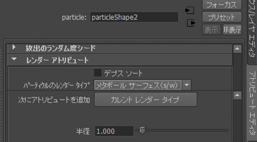Open the パーティクルのレンダー タイプ dropdown

click(x=142, y=85)
